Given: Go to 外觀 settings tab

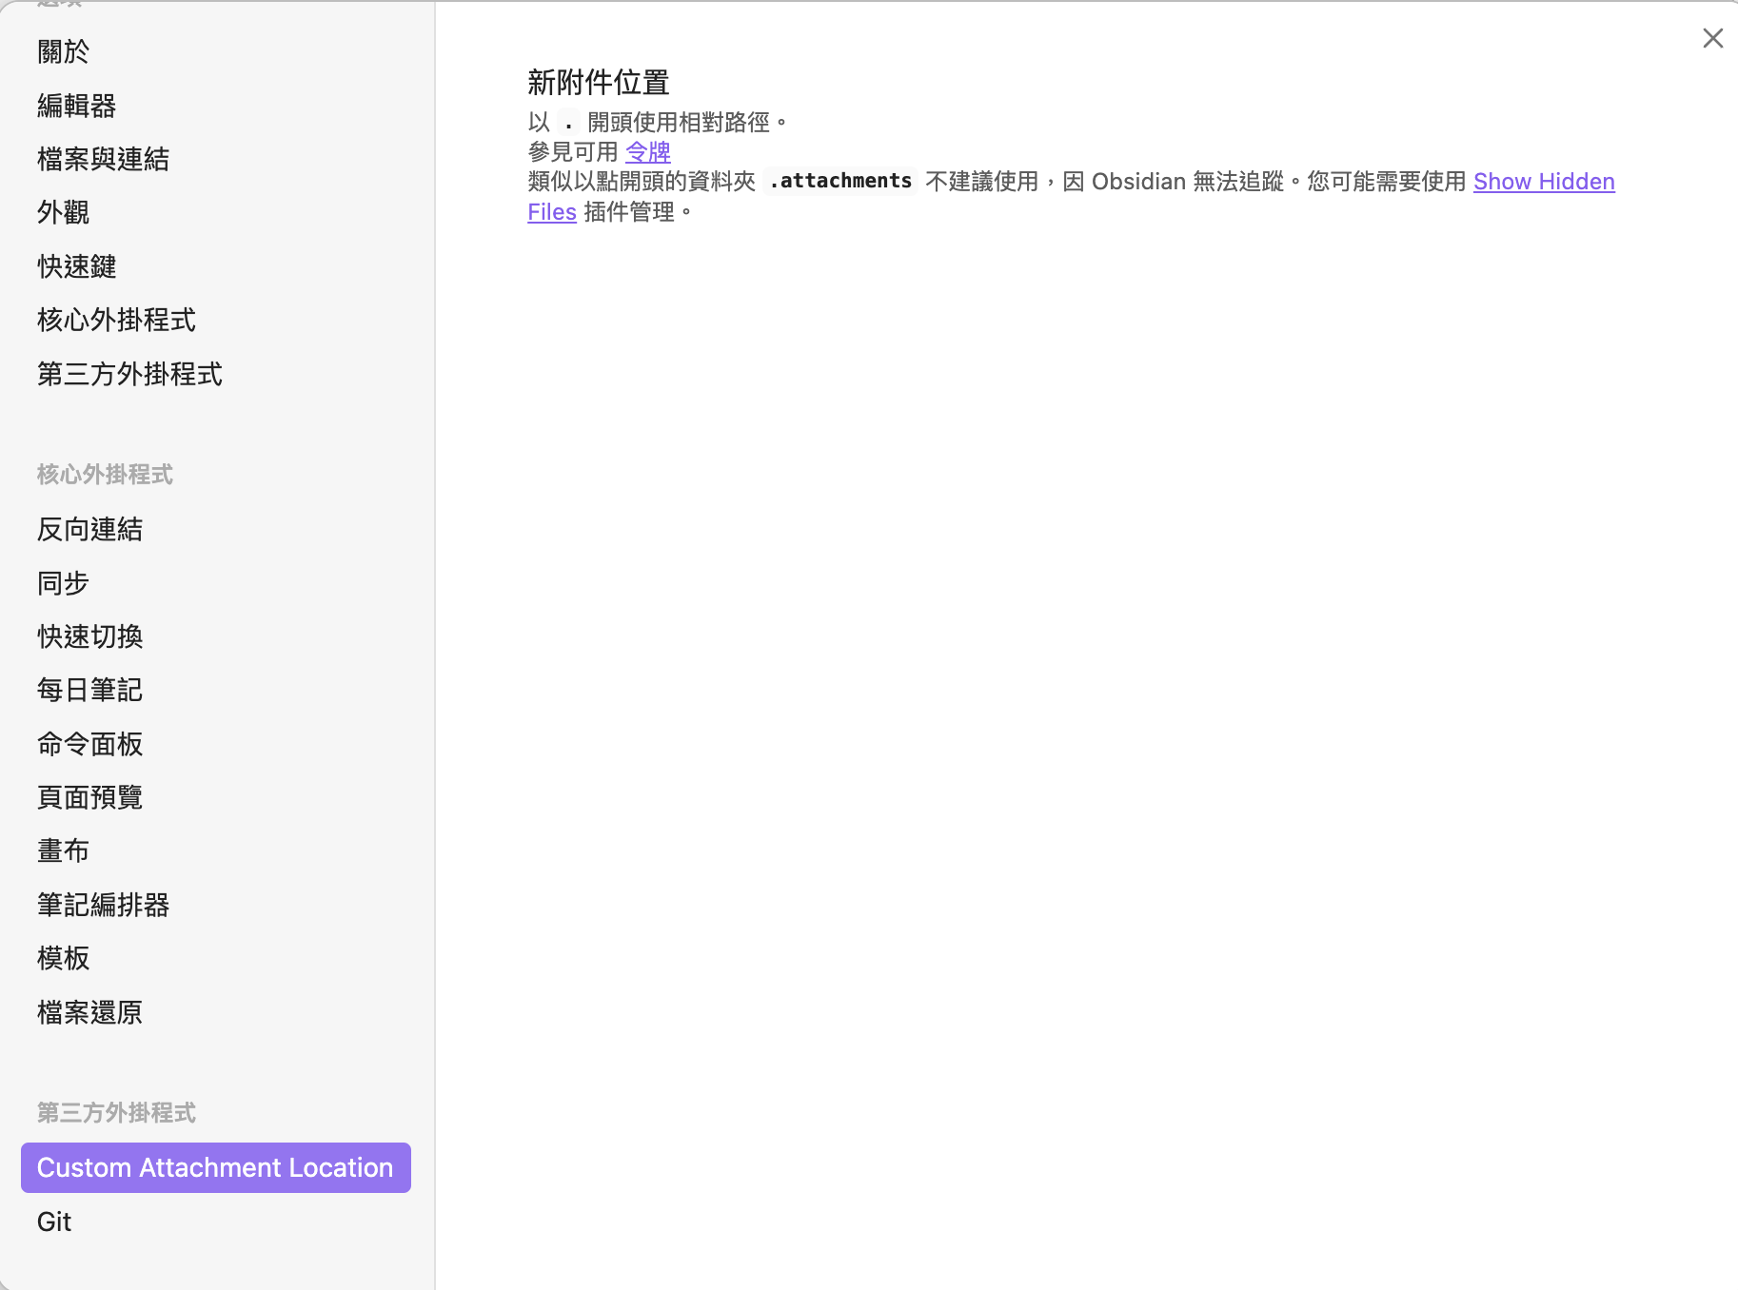Looking at the screenshot, I should point(63,212).
